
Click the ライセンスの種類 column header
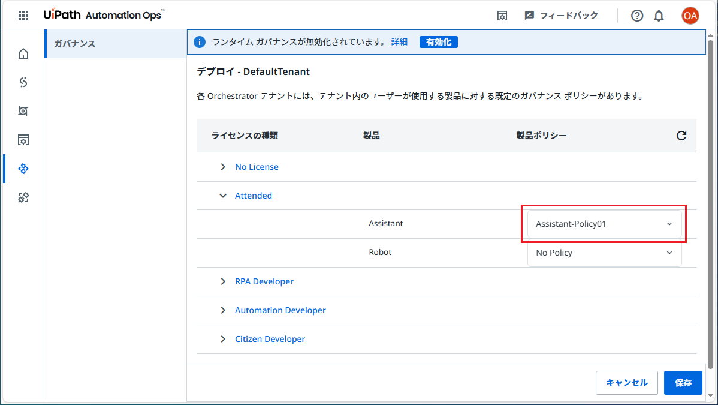(245, 136)
